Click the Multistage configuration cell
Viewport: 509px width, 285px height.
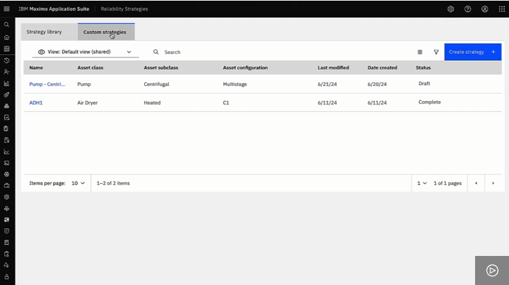pyautogui.click(x=235, y=84)
